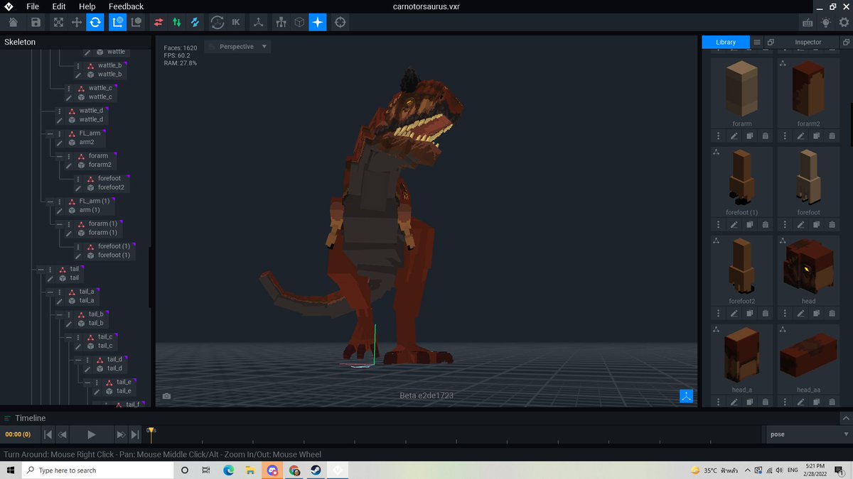Open the pose animation dropdown

[x=810, y=434]
